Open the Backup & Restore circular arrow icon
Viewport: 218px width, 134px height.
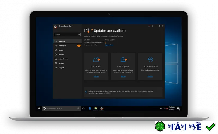[x=150, y=59]
